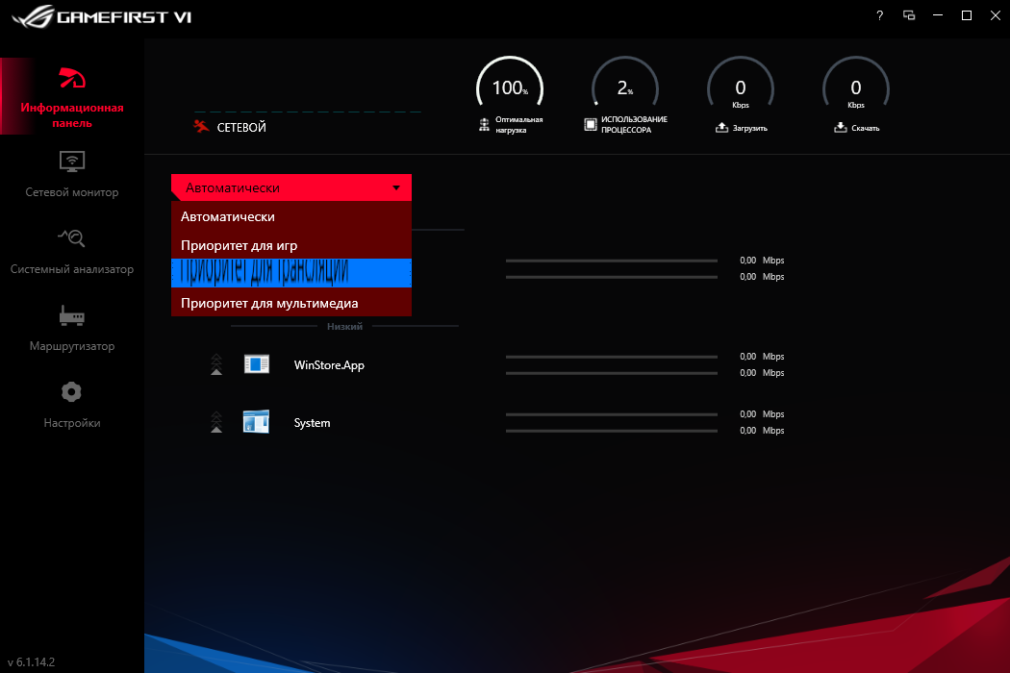1010x673 pixels.
Task: Raise priority arrows for WinStore.App
Action: (x=215, y=364)
